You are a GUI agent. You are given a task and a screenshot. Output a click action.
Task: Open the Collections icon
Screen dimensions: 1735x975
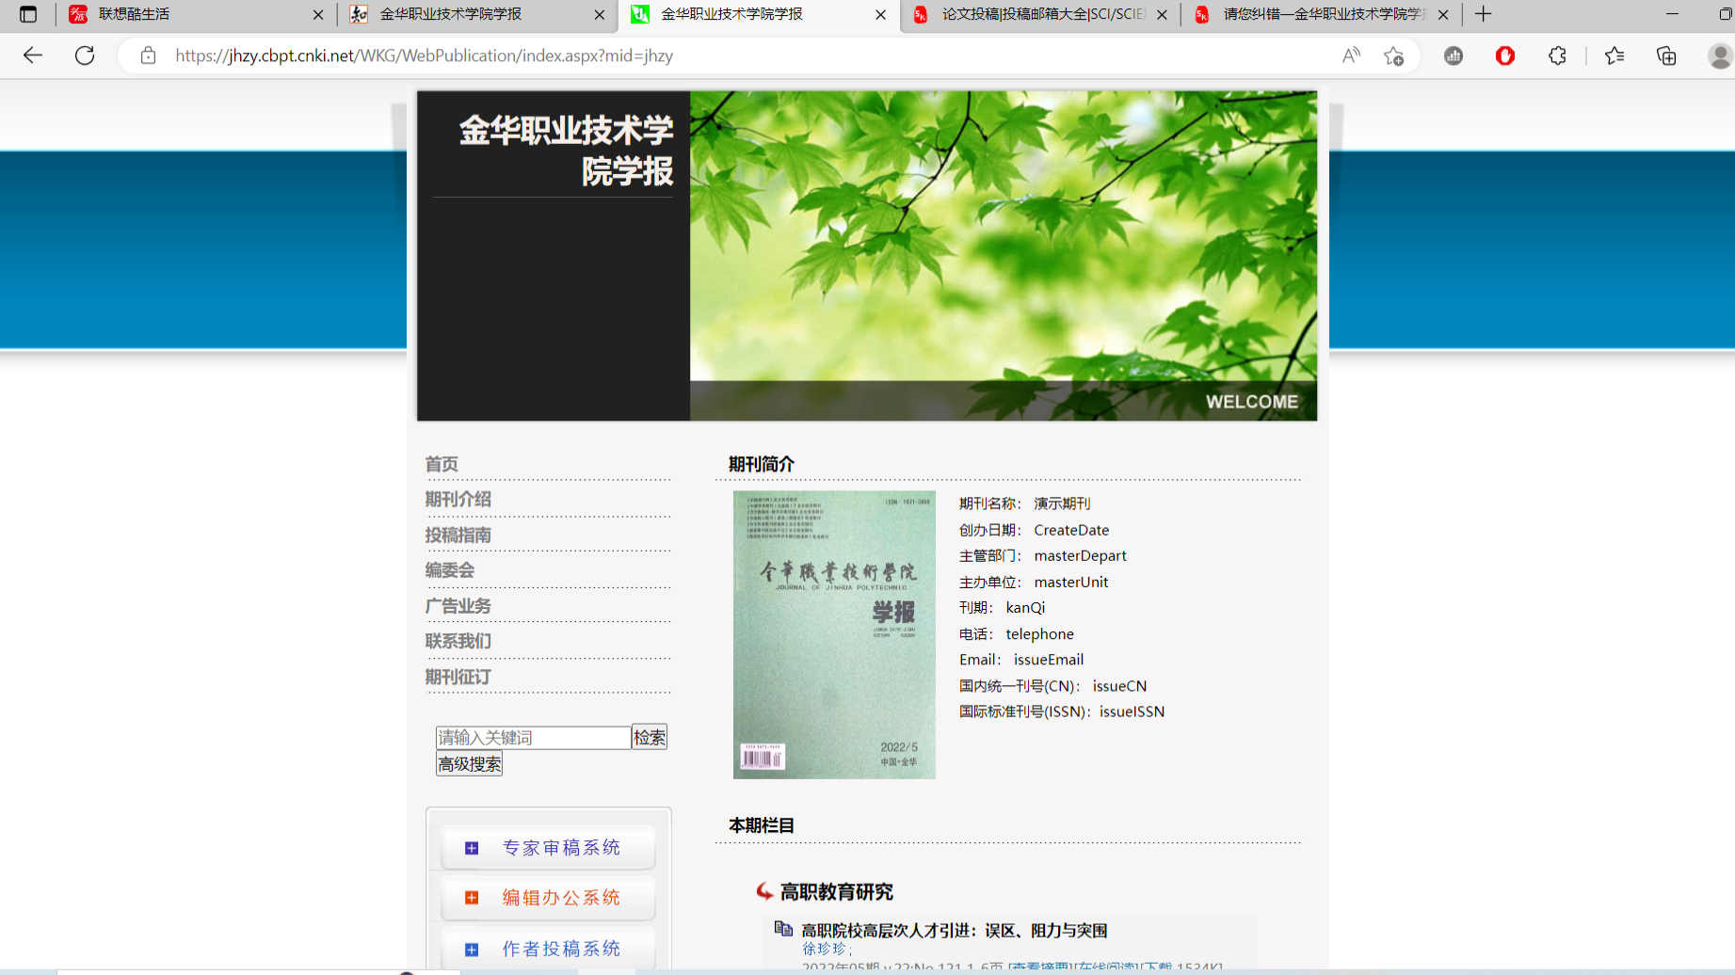point(1666,56)
